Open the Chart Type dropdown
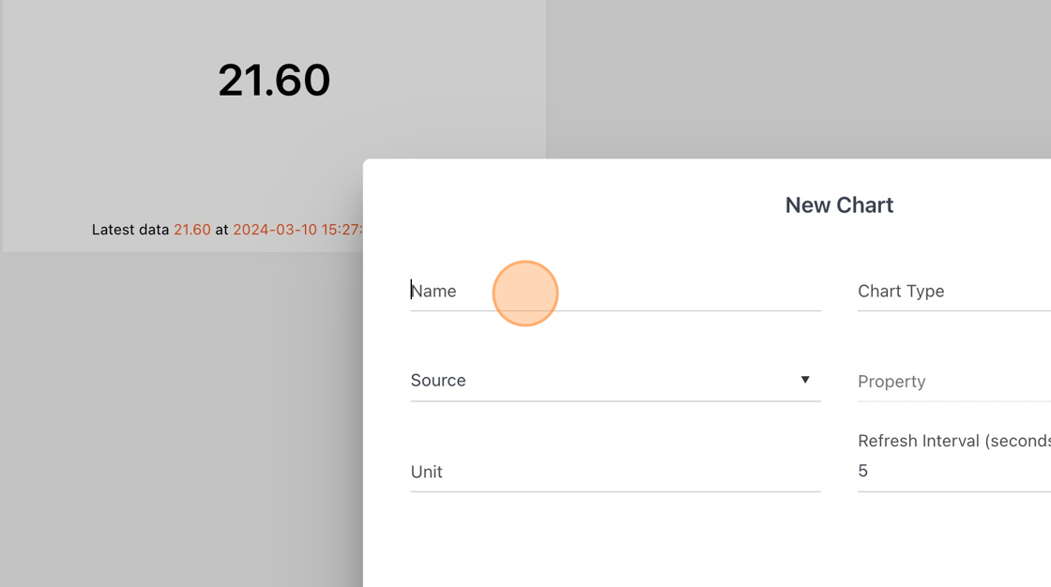This screenshot has height=587, width=1051. click(954, 291)
